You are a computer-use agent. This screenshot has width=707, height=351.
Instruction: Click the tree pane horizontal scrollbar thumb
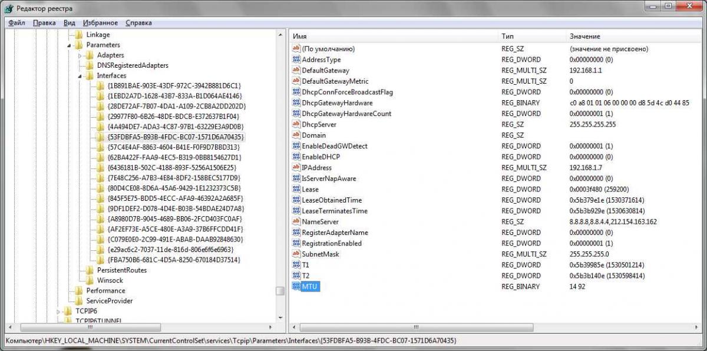(90, 327)
